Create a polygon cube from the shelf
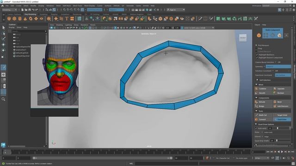 [14, 18]
